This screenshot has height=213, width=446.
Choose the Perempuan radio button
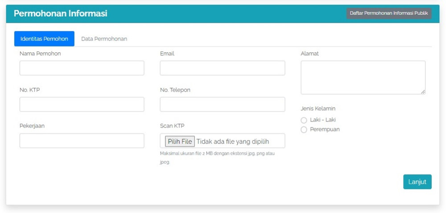[304, 130]
